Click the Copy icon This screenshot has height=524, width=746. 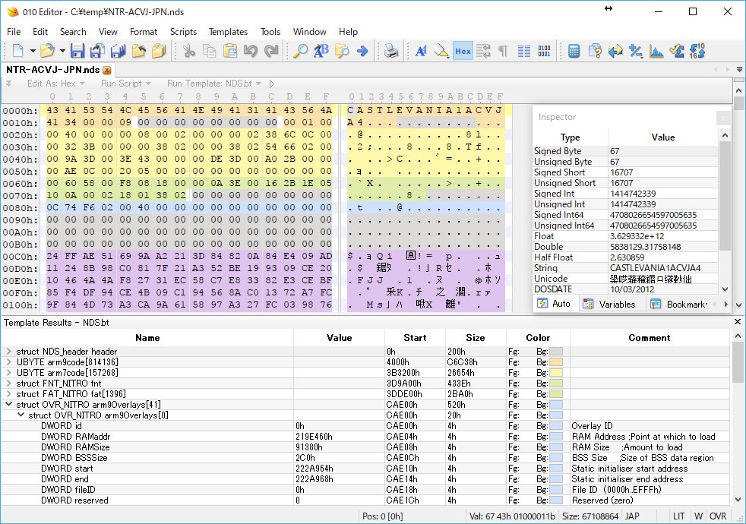point(210,51)
